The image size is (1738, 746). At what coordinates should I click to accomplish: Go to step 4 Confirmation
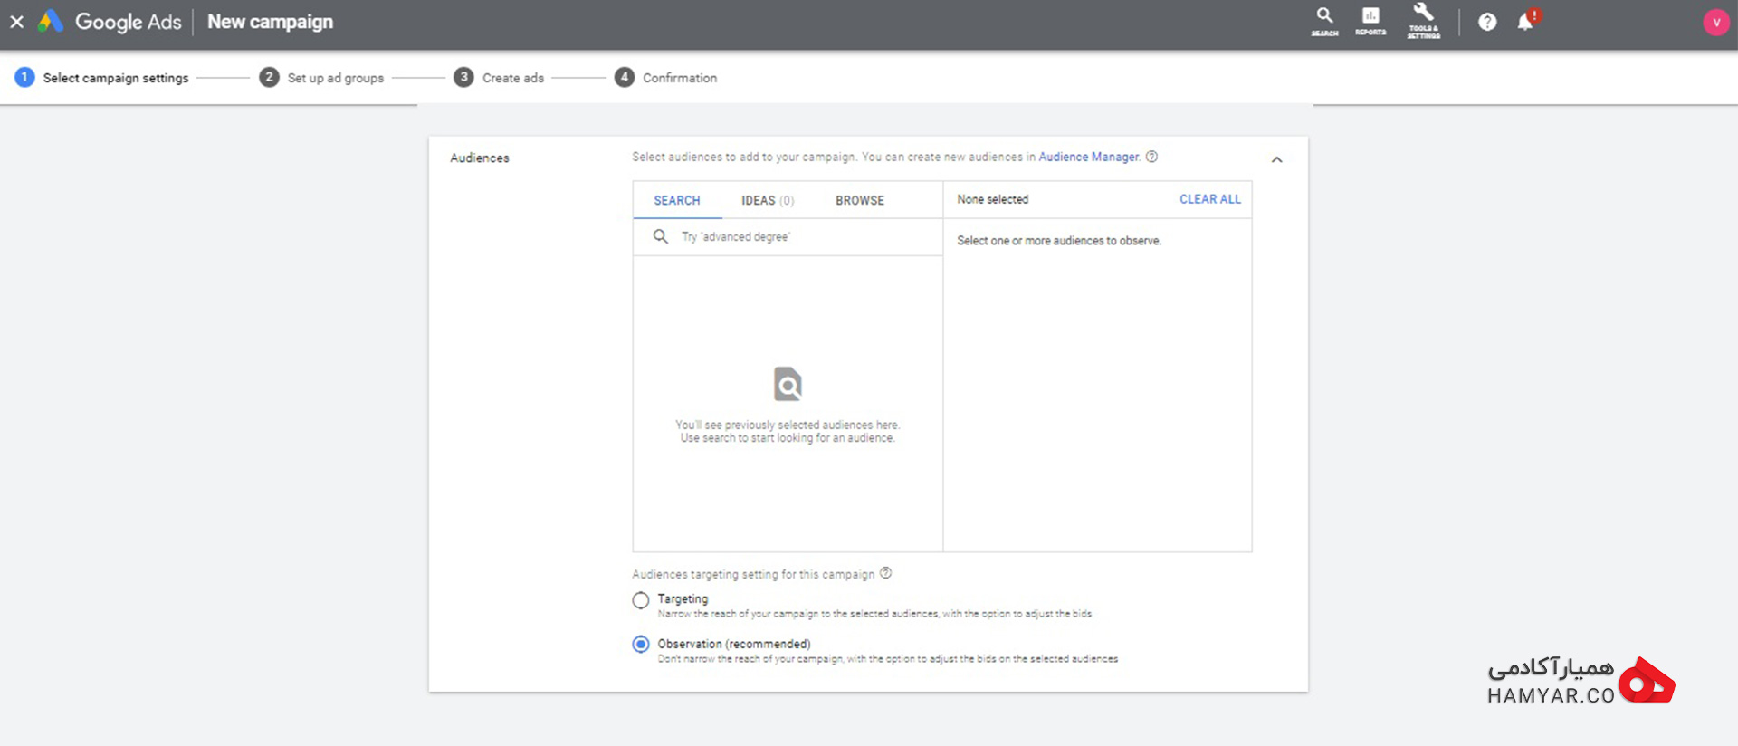pos(665,78)
